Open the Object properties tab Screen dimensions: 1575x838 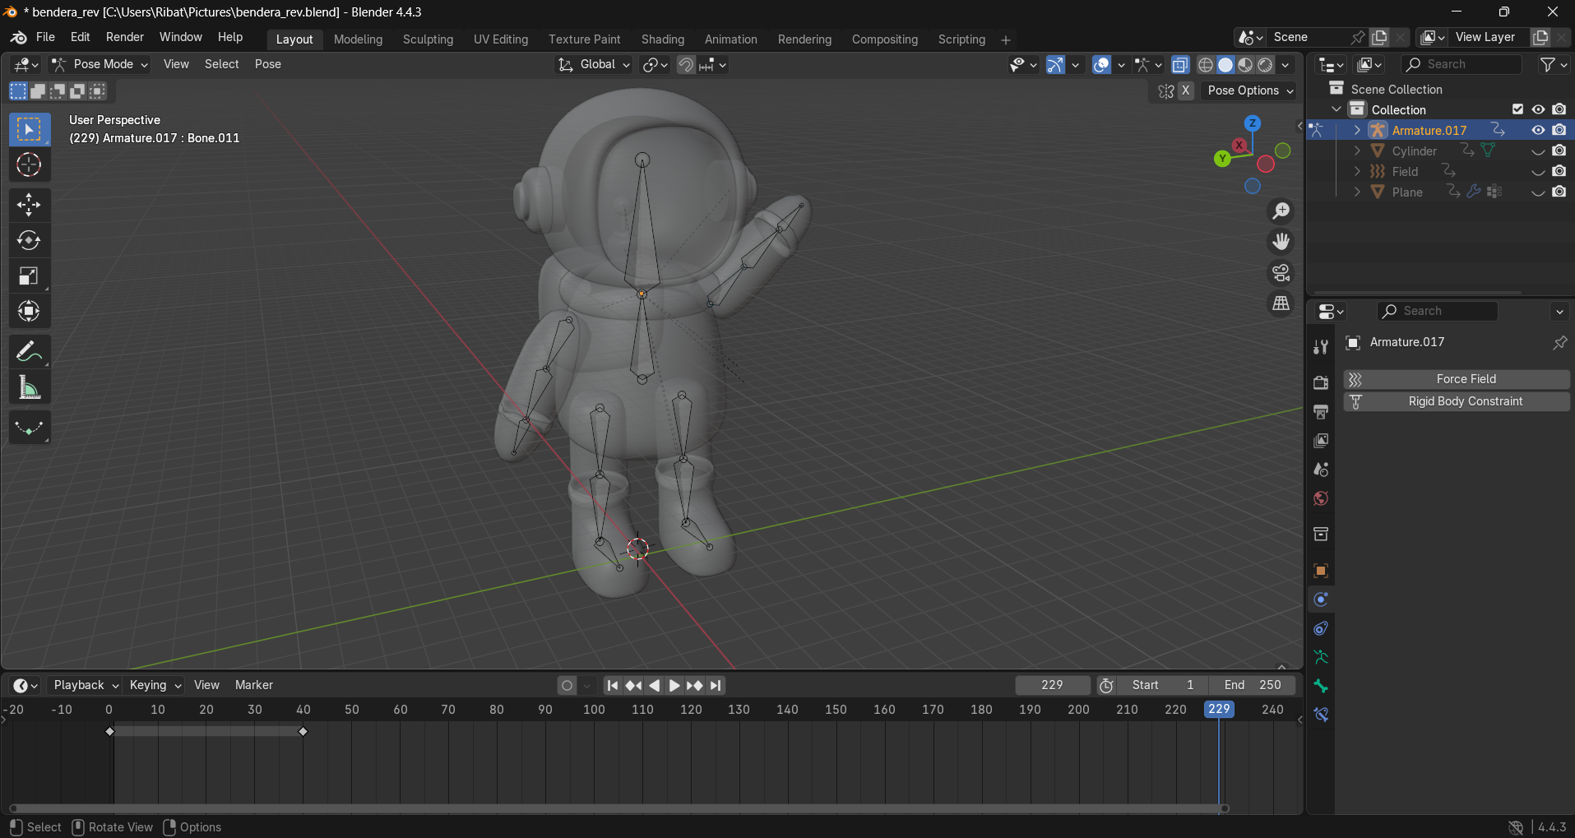[1321, 571]
